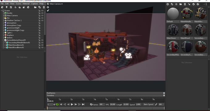The image size is (210, 111).
Task: Click the folder icon in materials toolbar
Action: click(180, 4)
